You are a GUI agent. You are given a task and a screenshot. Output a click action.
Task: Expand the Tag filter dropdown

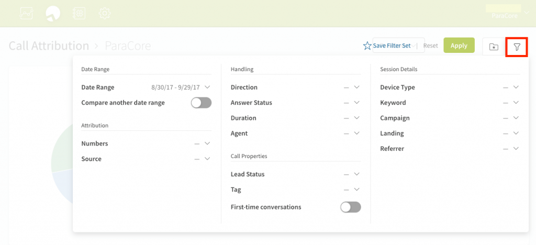[x=357, y=190]
